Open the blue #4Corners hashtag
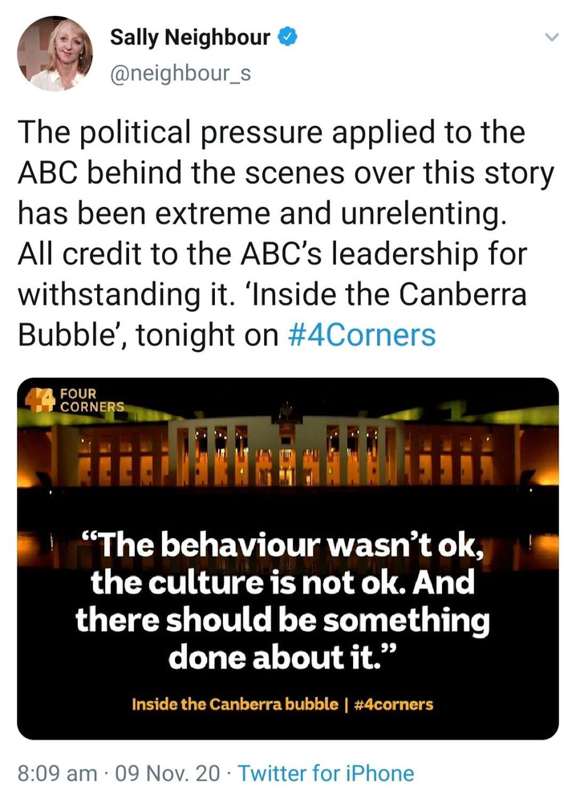 [x=362, y=335]
